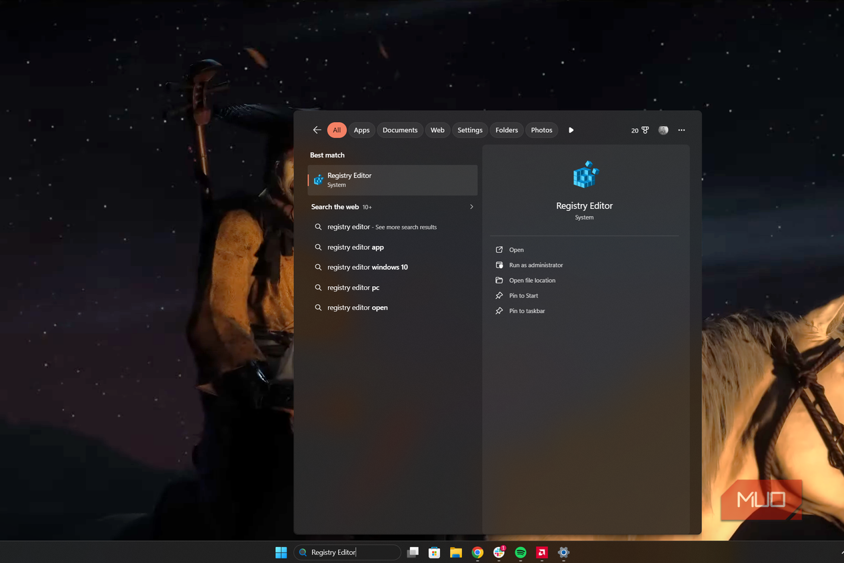This screenshot has width=844, height=563.
Task: Open the three-dots more options menu
Action: 681,130
